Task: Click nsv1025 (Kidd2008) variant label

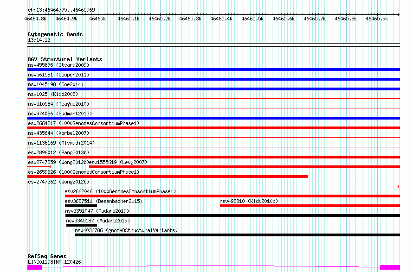Action: (x=53, y=94)
